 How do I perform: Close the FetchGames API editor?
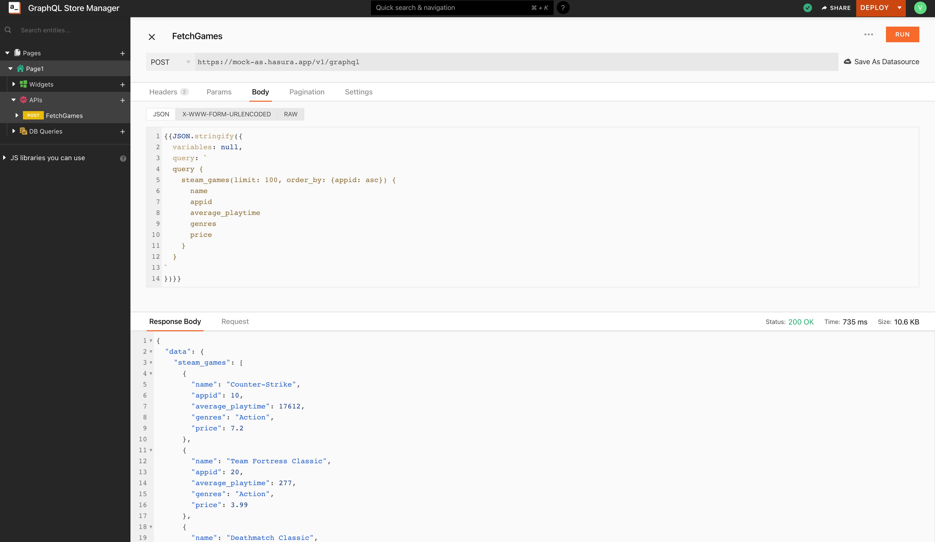click(x=152, y=37)
